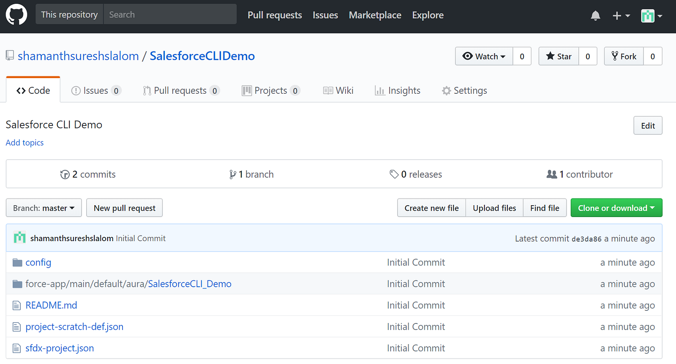Expand the Branch: master selector
The image size is (676, 364).
[x=44, y=208]
